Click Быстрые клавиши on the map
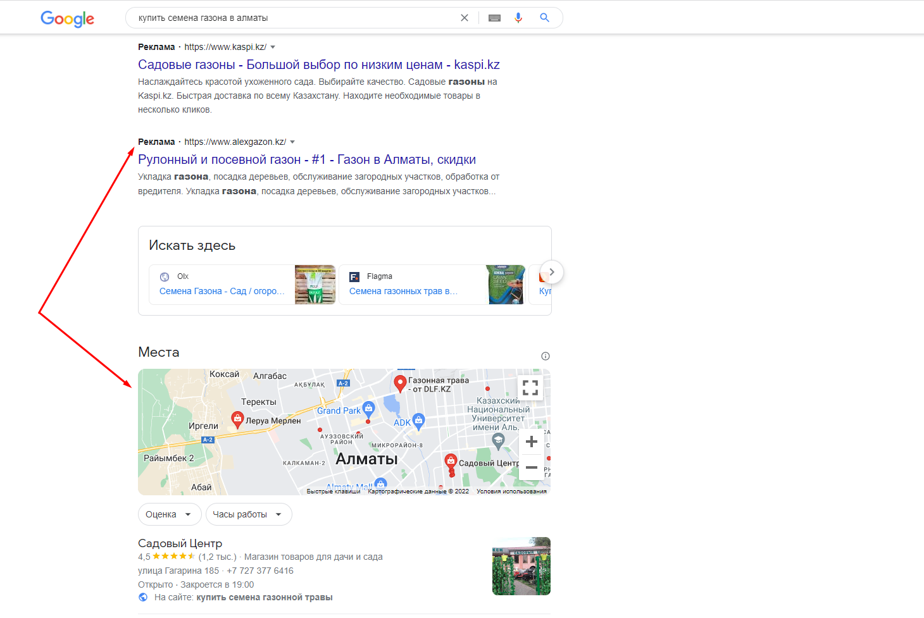Image resolution: width=924 pixels, height=618 pixels. 334,491
